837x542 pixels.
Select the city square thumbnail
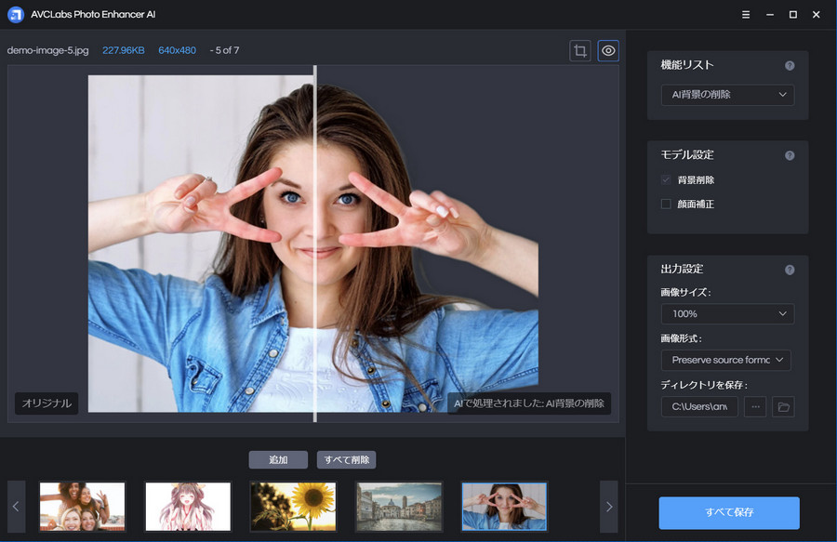click(399, 507)
